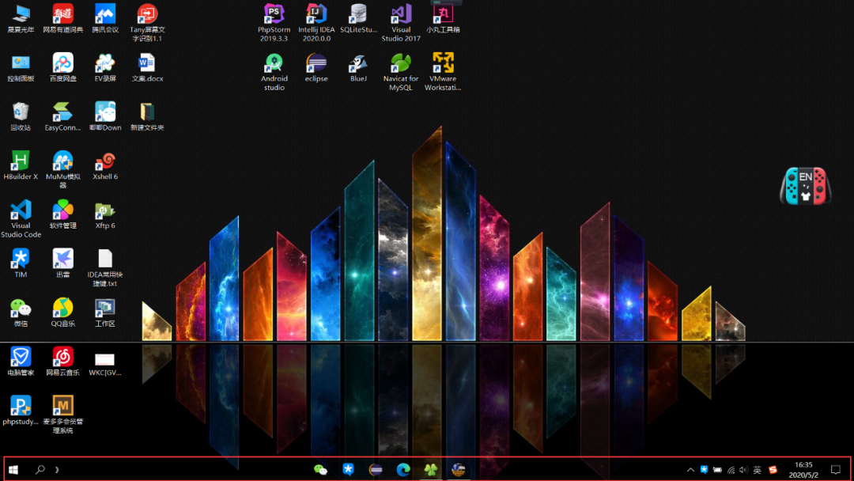This screenshot has width=854, height=481.
Task: Select the IntelliJ IDEA 2020.0.0 icon
Action: pos(316,14)
